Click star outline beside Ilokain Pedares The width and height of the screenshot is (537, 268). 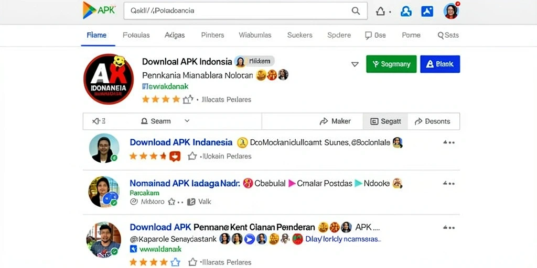(x=192, y=156)
